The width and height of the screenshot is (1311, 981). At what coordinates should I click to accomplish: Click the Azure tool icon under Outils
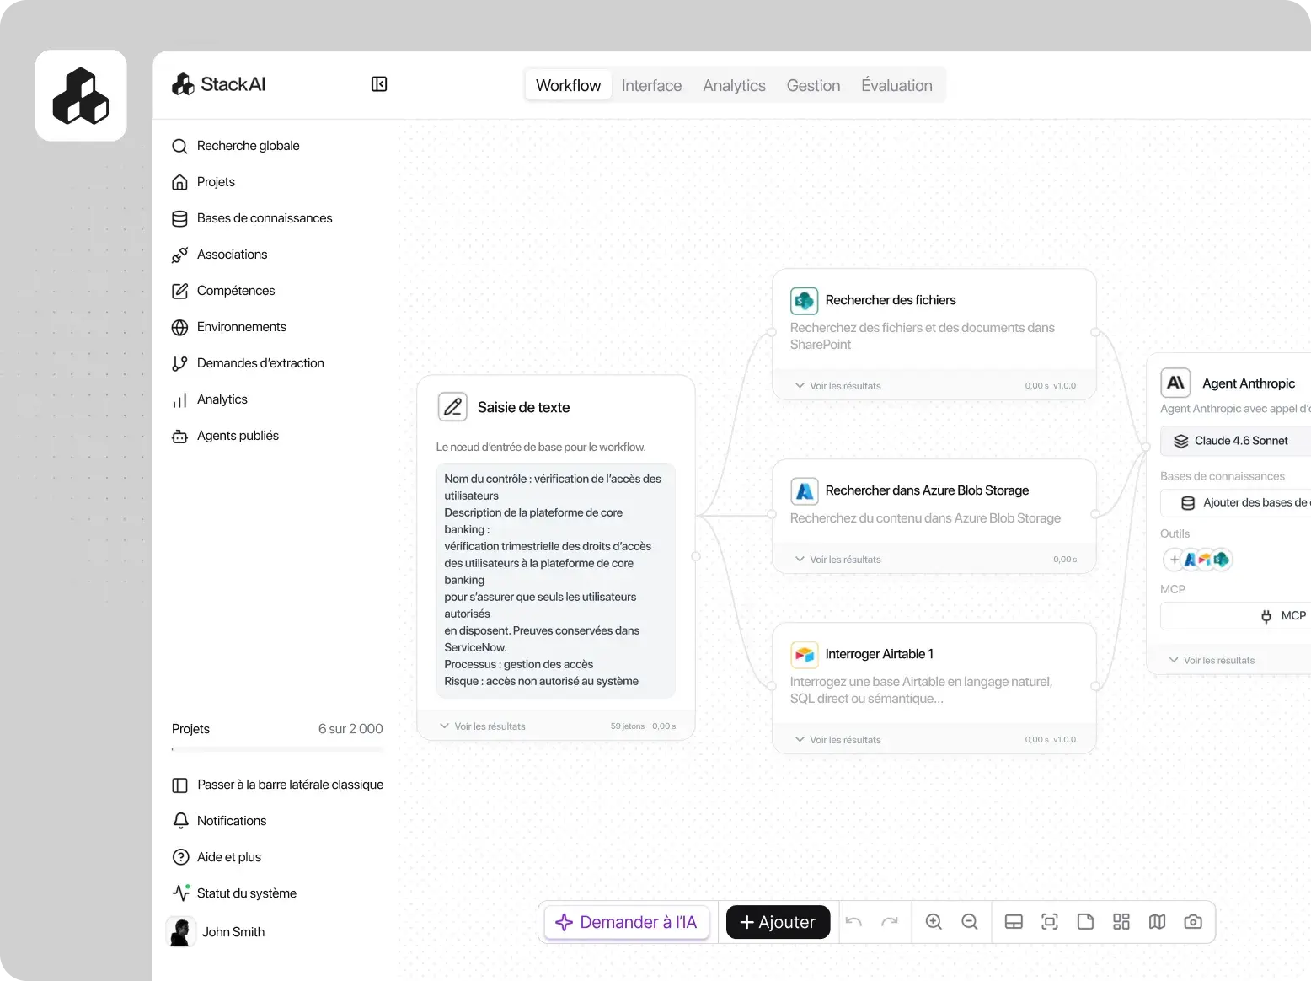(1191, 560)
